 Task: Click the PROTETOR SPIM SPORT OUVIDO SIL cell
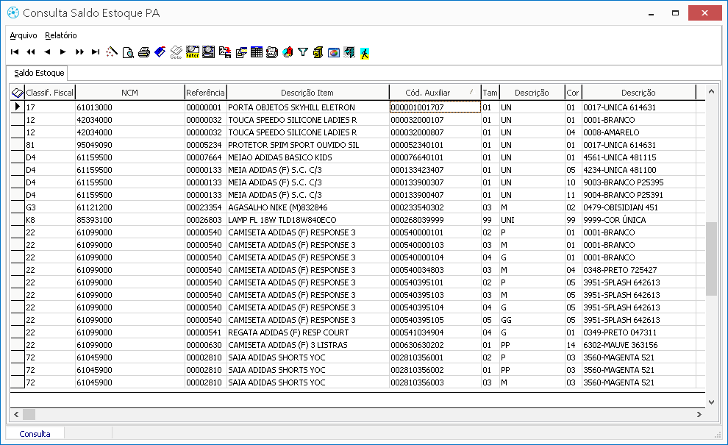308,145
